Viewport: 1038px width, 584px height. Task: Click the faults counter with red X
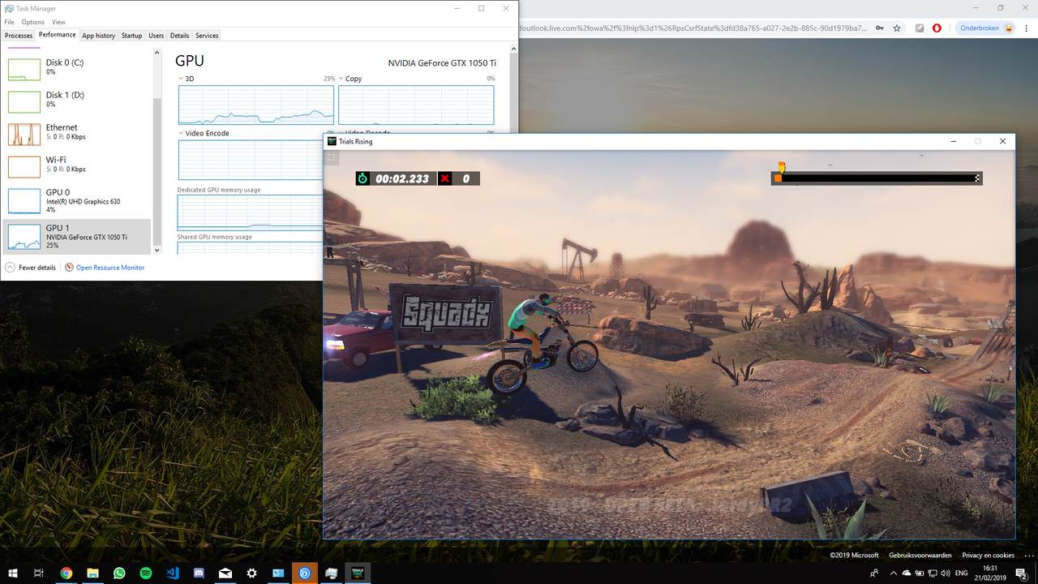[x=458, y=178]
